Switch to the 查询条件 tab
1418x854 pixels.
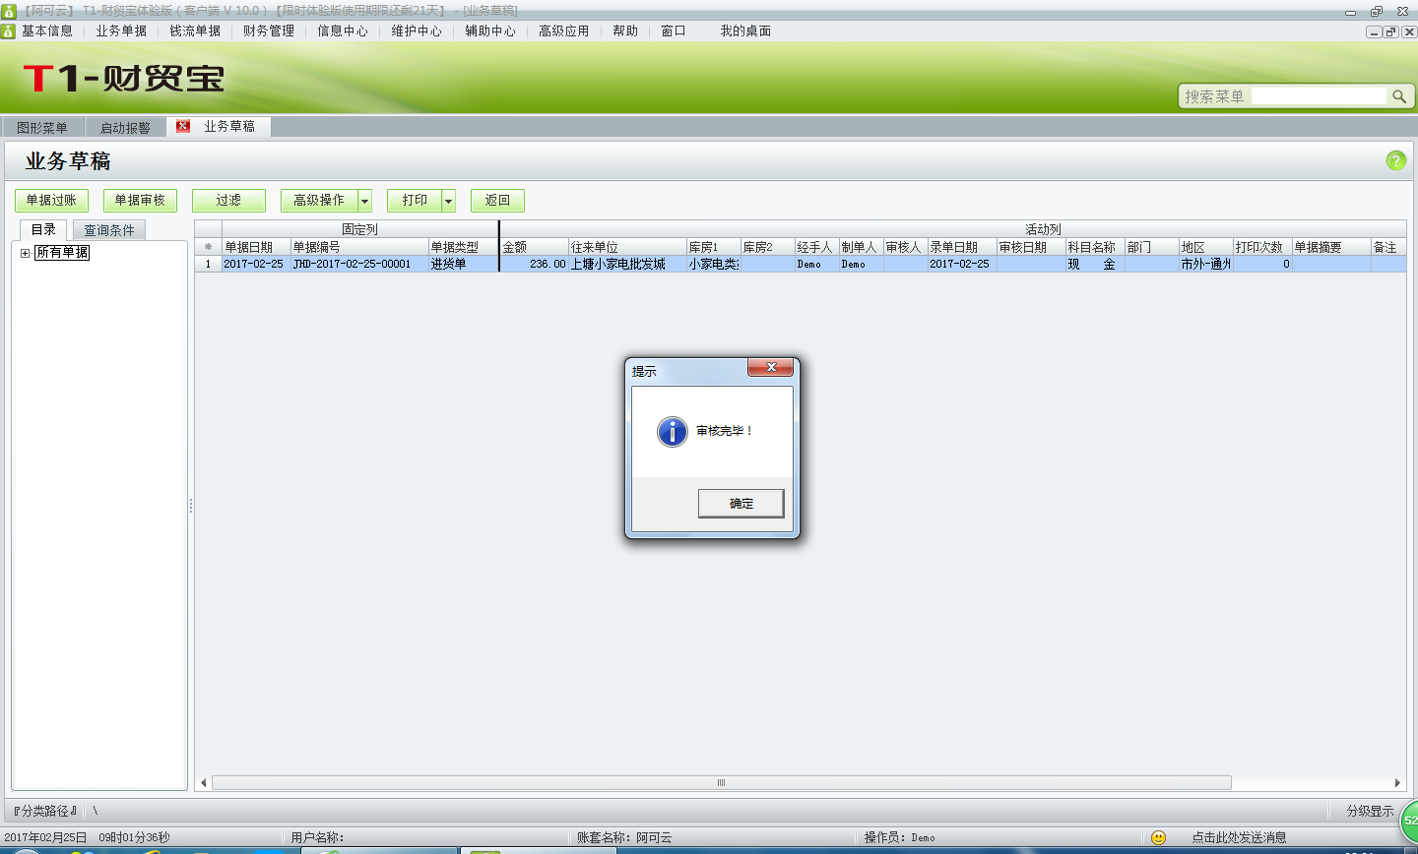pos(108,227)
